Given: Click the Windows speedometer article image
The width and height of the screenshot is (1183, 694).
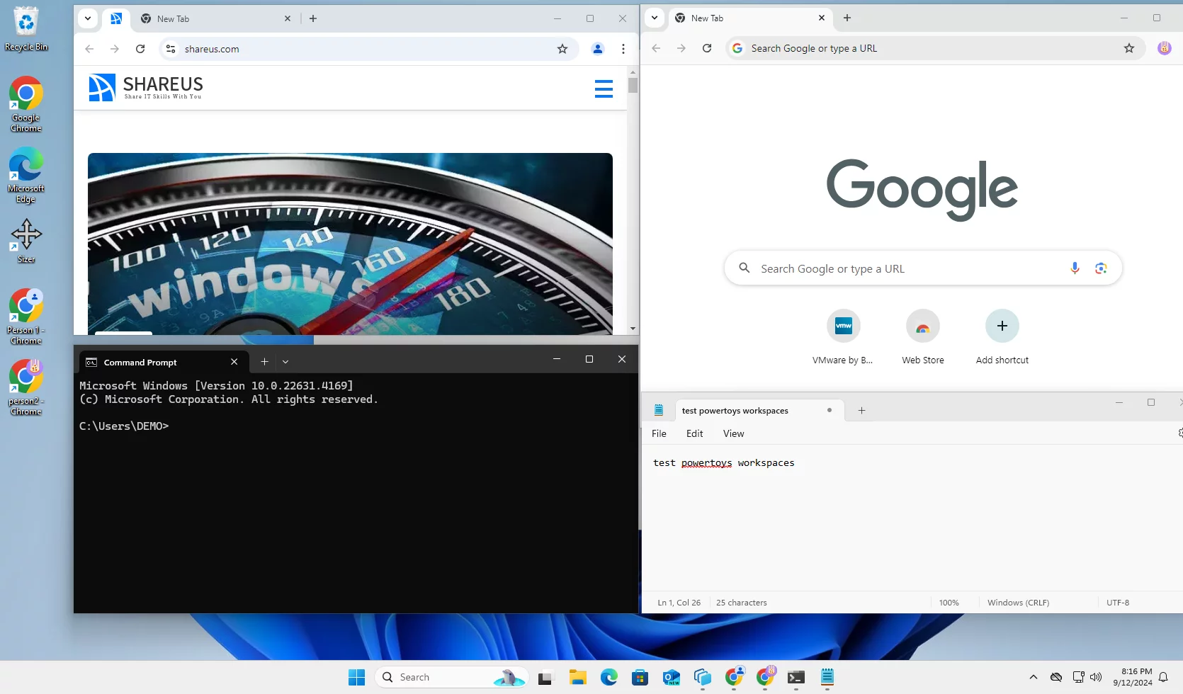Looking at the screenshot, I should point(350,244).
